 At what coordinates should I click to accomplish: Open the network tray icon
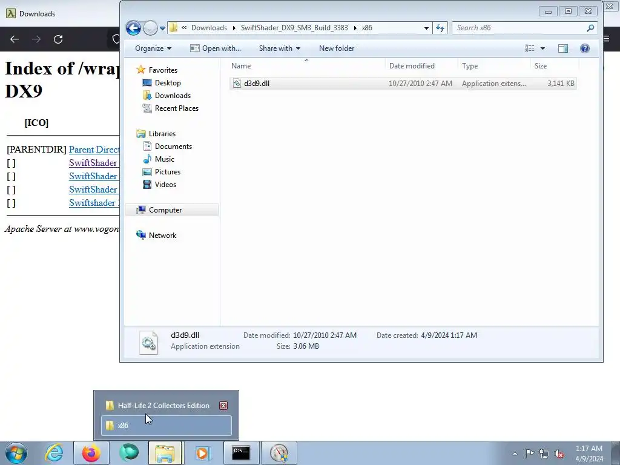544,453
